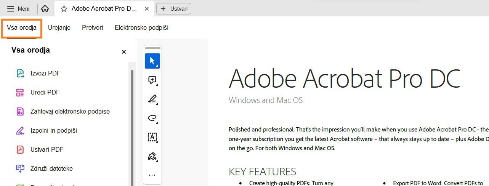Open the Meni hamburger menu
Image resolution: width=489 pixels, height=186 pixels.
point(18,9)
